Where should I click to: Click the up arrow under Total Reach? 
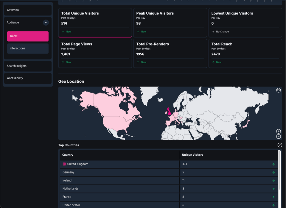click(x=213, y=62)
